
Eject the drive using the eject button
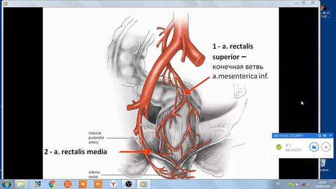(x=326, y=147)
